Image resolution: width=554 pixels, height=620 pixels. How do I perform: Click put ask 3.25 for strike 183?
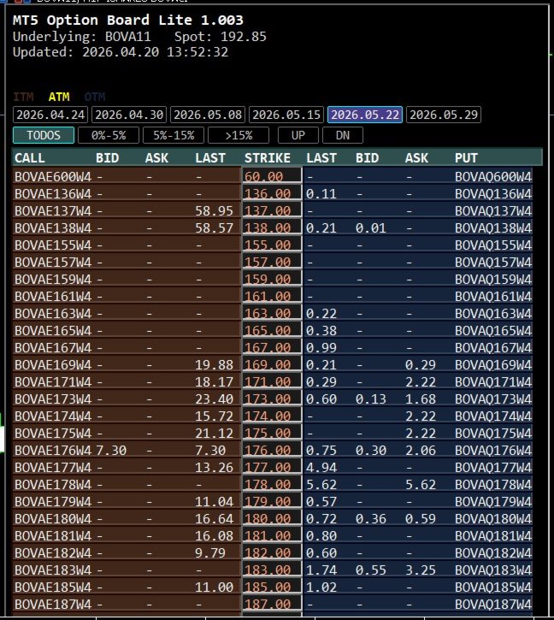pyautogui.click(x=421, y=570)
